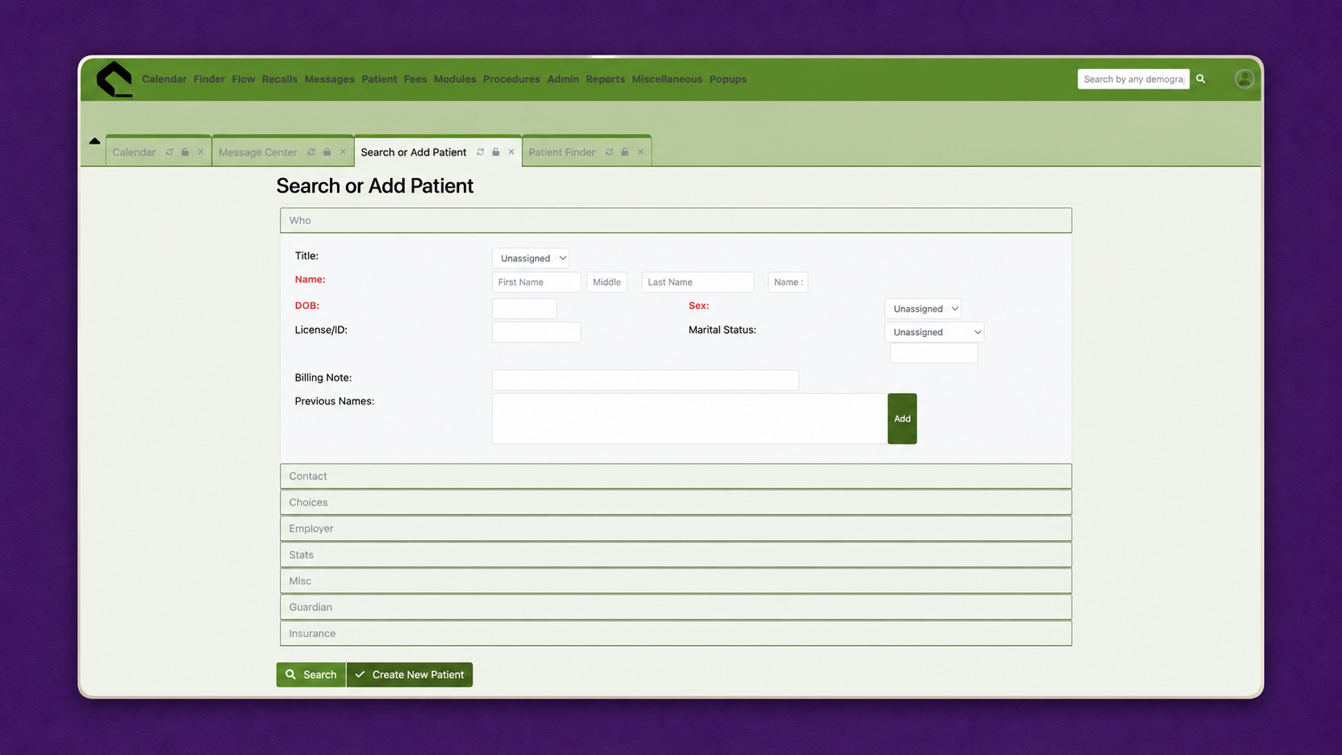Collapse the Who section header
The width and height of the screenshot is (1342, 755).
point(676,221)
